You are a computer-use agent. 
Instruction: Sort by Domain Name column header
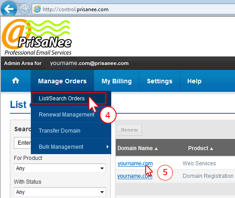(x=138, y=148)
